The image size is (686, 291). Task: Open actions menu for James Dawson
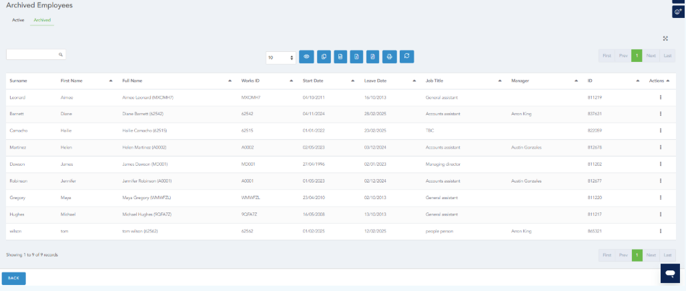[660, 164]
